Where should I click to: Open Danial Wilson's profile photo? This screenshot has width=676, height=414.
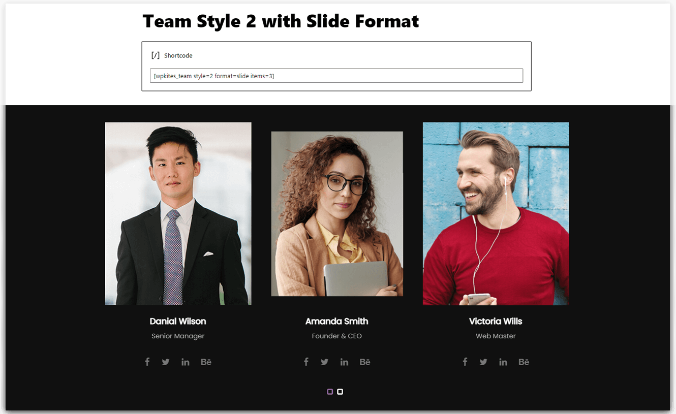click(178, 213)
